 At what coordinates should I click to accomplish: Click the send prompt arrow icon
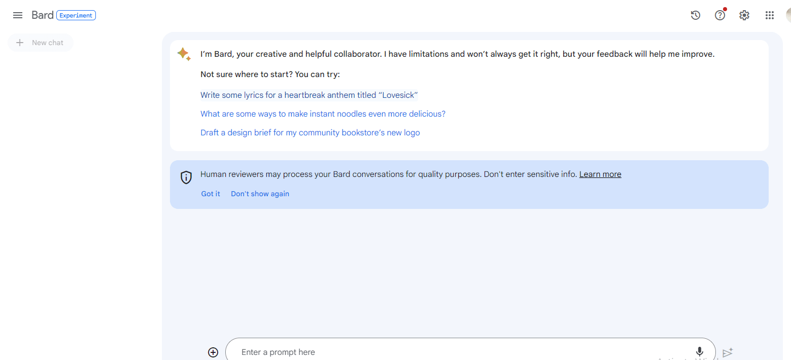click(x=728, y=352)
